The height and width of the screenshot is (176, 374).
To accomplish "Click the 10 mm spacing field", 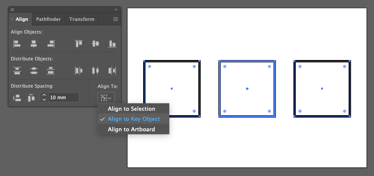I will pyautogui.click(x=64, y=98).
